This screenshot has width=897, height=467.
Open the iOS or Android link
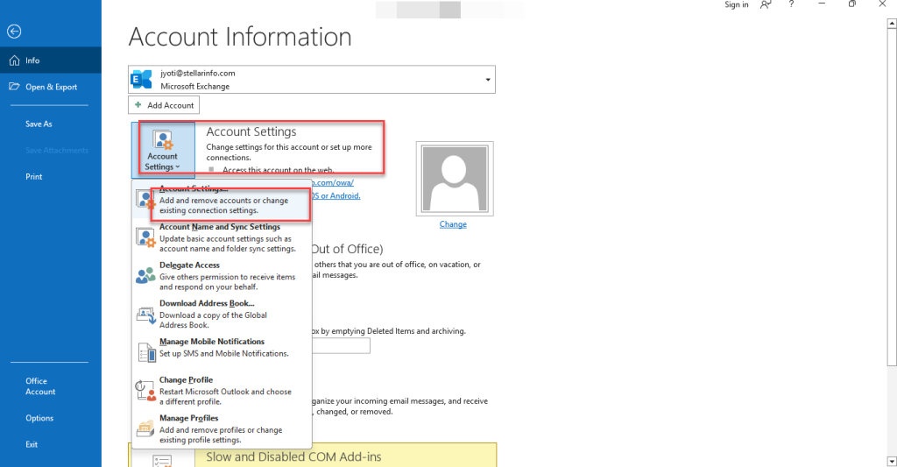point(335,195)
